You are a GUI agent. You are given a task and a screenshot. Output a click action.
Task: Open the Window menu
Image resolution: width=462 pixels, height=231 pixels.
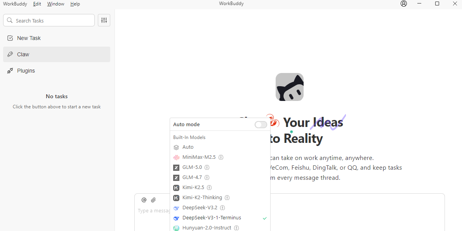(56, 4)
